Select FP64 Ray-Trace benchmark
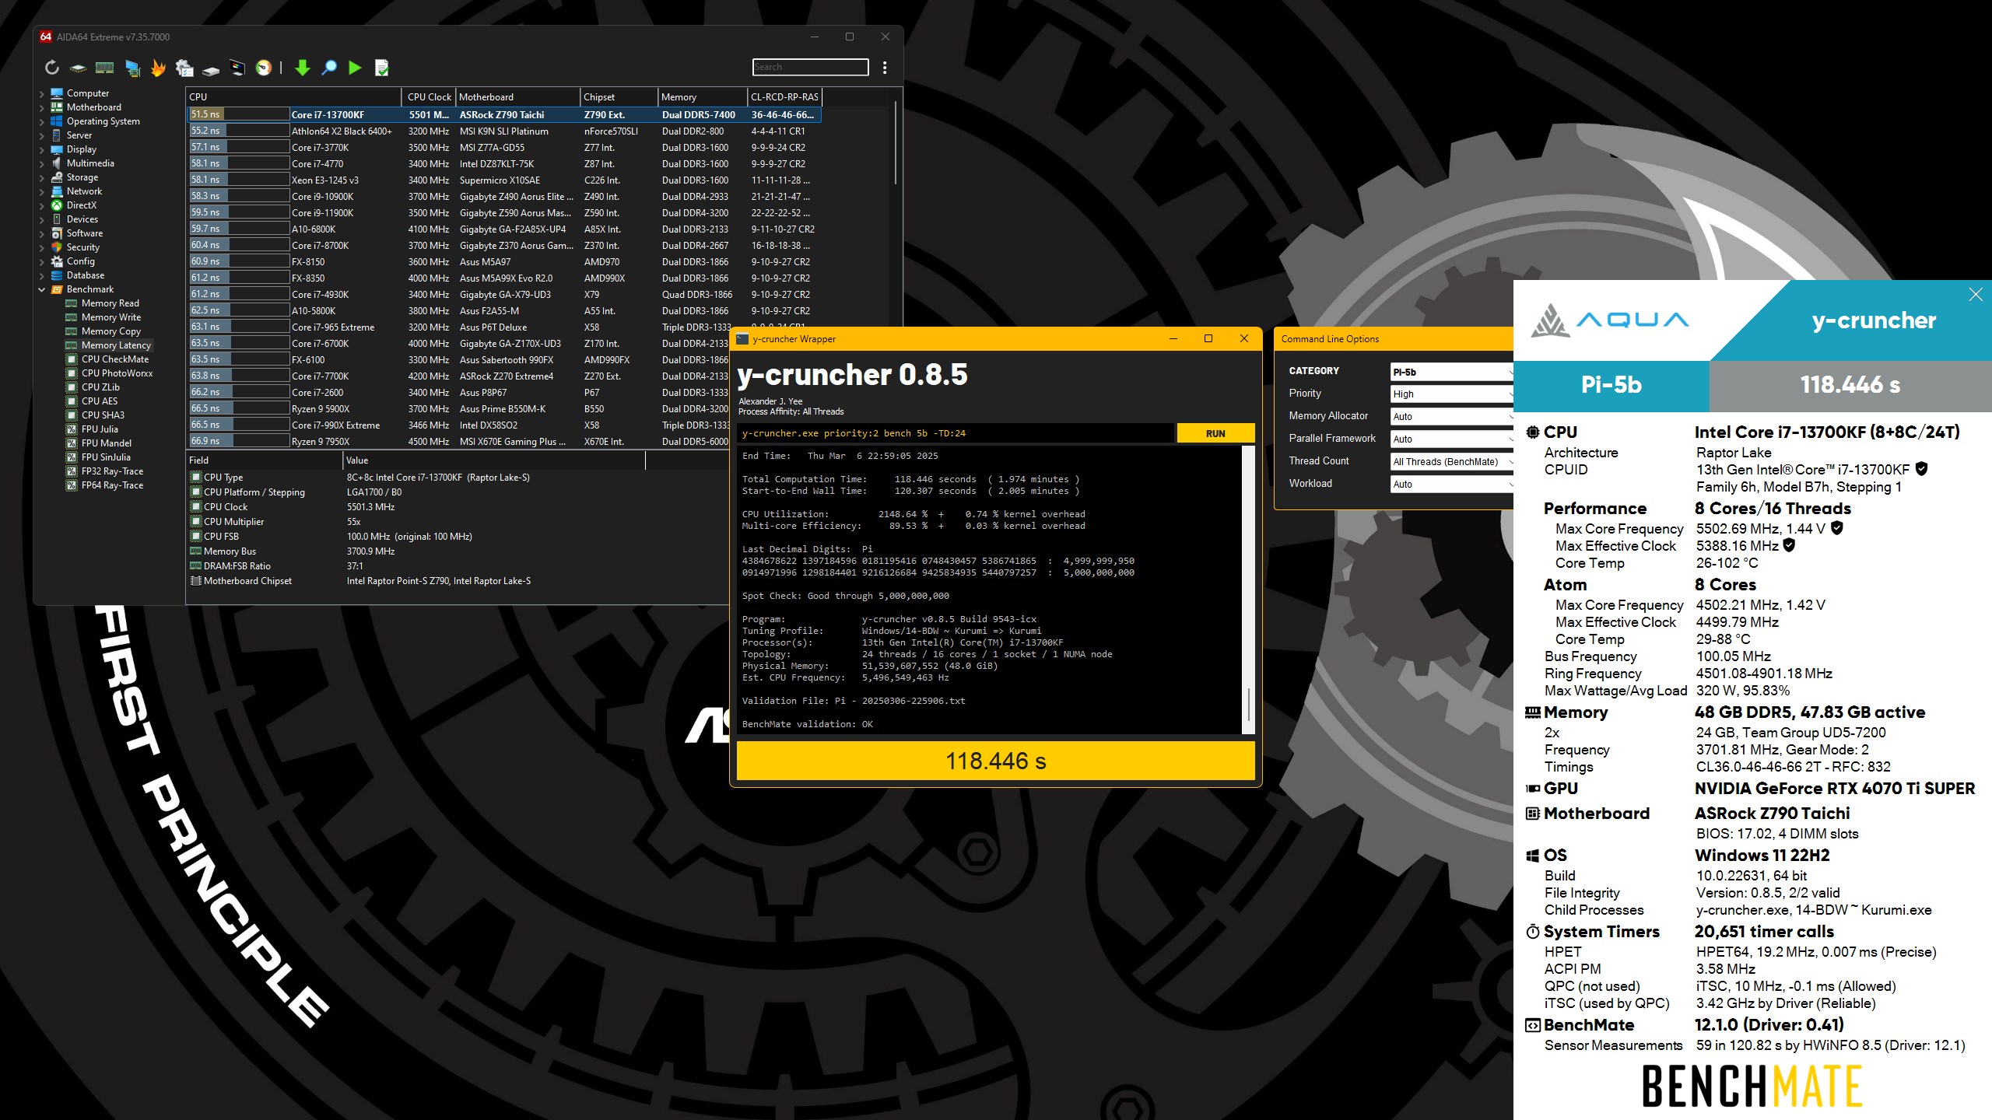Image resolution: width=1992 pixels, height=1120 pixels. (x=112, y=485)
